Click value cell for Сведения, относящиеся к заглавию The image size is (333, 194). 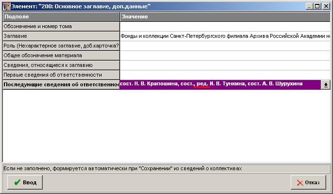point(225,65)
